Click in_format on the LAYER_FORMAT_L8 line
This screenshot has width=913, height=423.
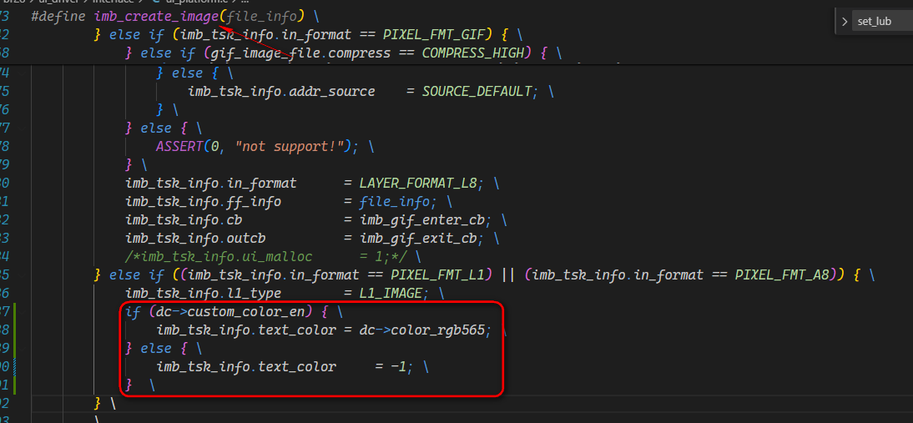point(262,184)
